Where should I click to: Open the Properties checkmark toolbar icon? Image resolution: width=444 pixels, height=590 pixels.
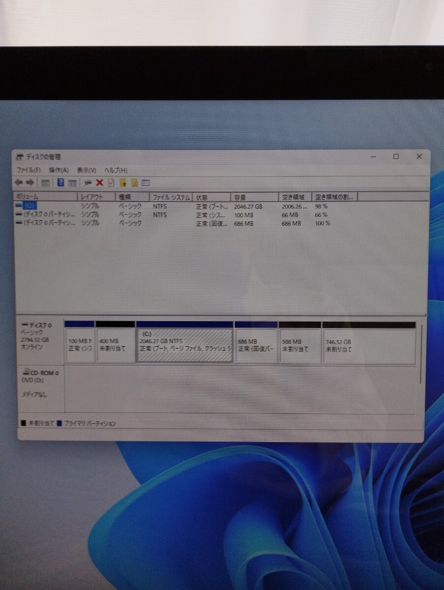[111, 182]
